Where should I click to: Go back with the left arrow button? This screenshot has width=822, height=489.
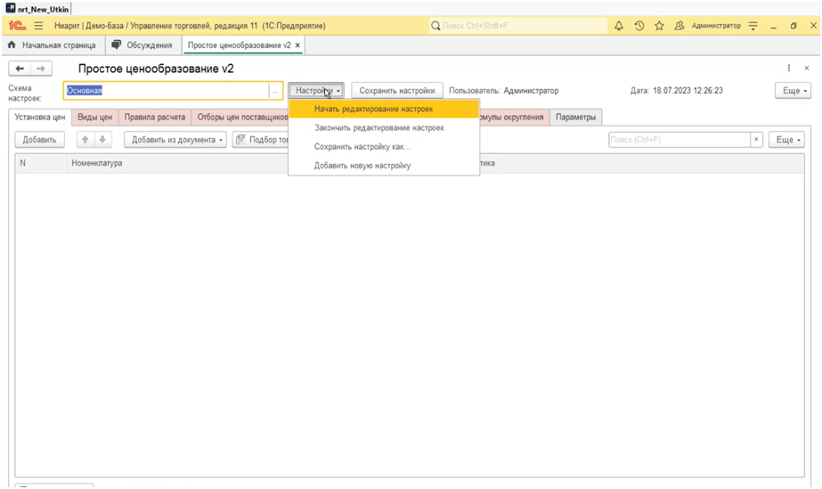coord(20,69)
